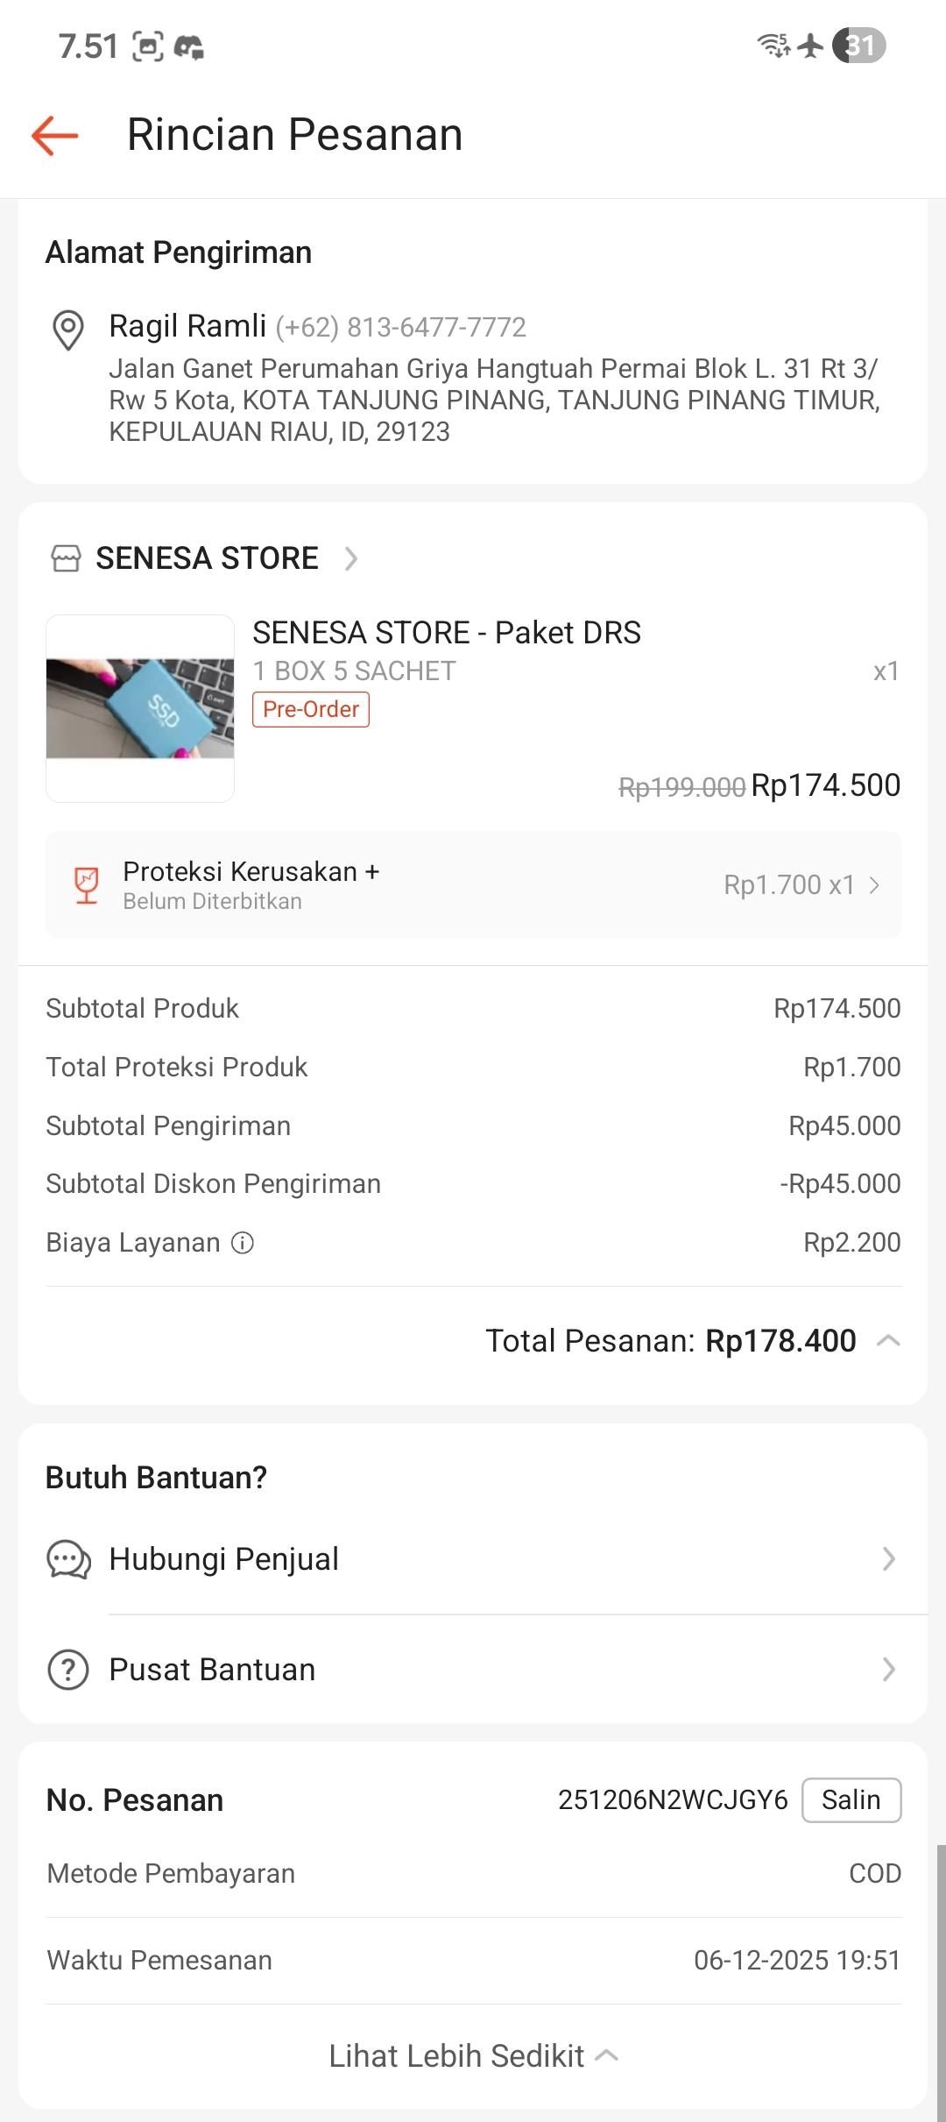Tap the SENESA STORE shop icon
The width and height of the screenshot is (946, 2122).
(67, 558)
